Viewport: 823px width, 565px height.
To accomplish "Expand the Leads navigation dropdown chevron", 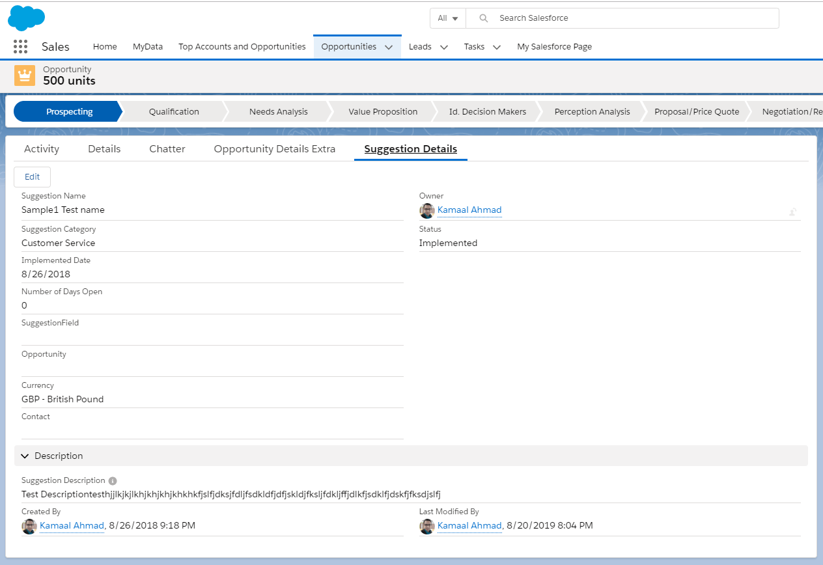I will pos(444,48).
